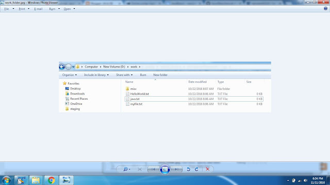
Task: Rotate the picture counterclockwise
Action: [x=188, y=169]
